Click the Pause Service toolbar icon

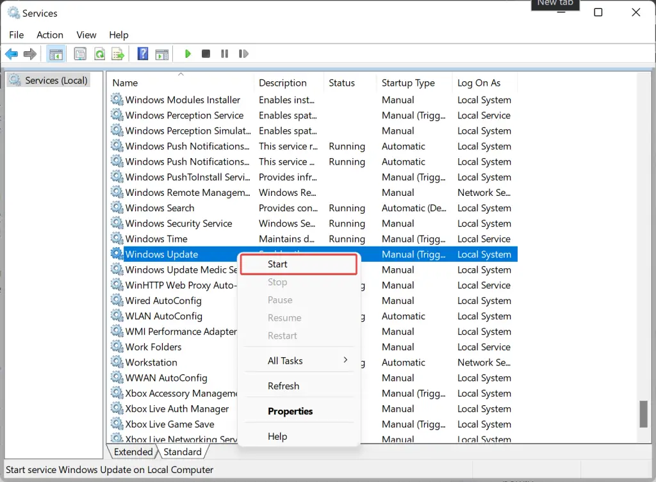coord(225,54)
